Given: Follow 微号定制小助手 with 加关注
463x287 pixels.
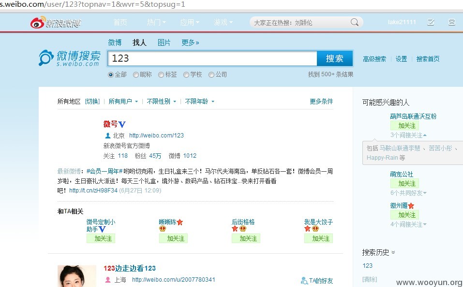Looking at the screenshot, I should point(101,238).
